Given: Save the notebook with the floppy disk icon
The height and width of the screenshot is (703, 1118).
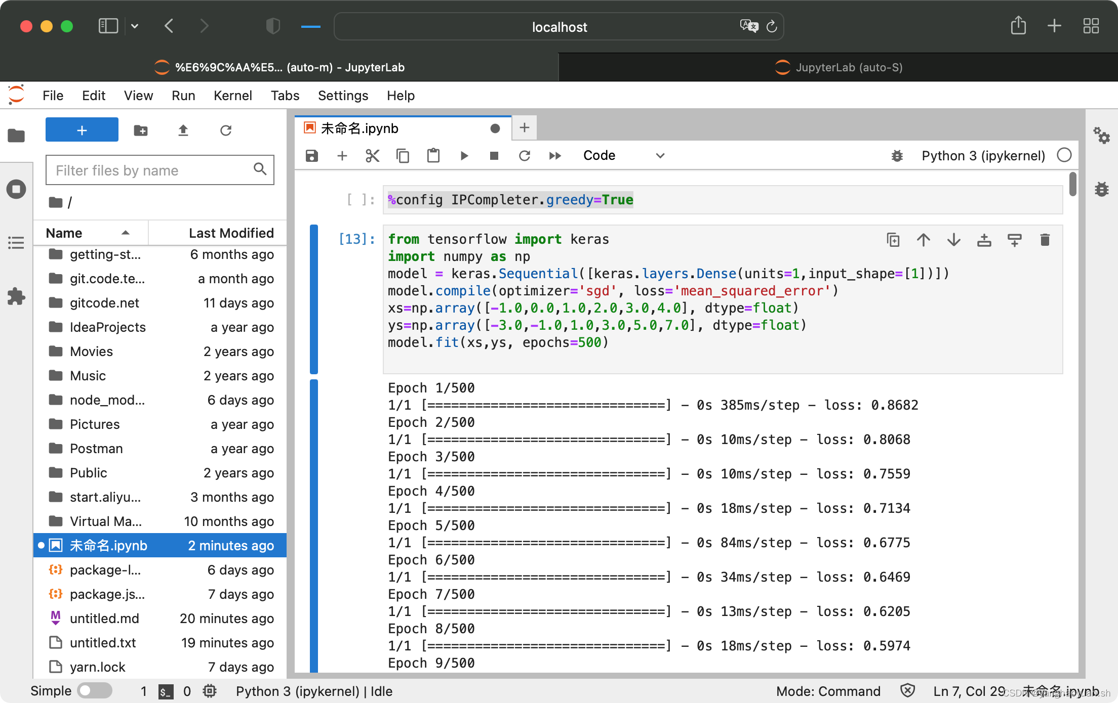Looking at the screenshot, I should tap(312, 155).
